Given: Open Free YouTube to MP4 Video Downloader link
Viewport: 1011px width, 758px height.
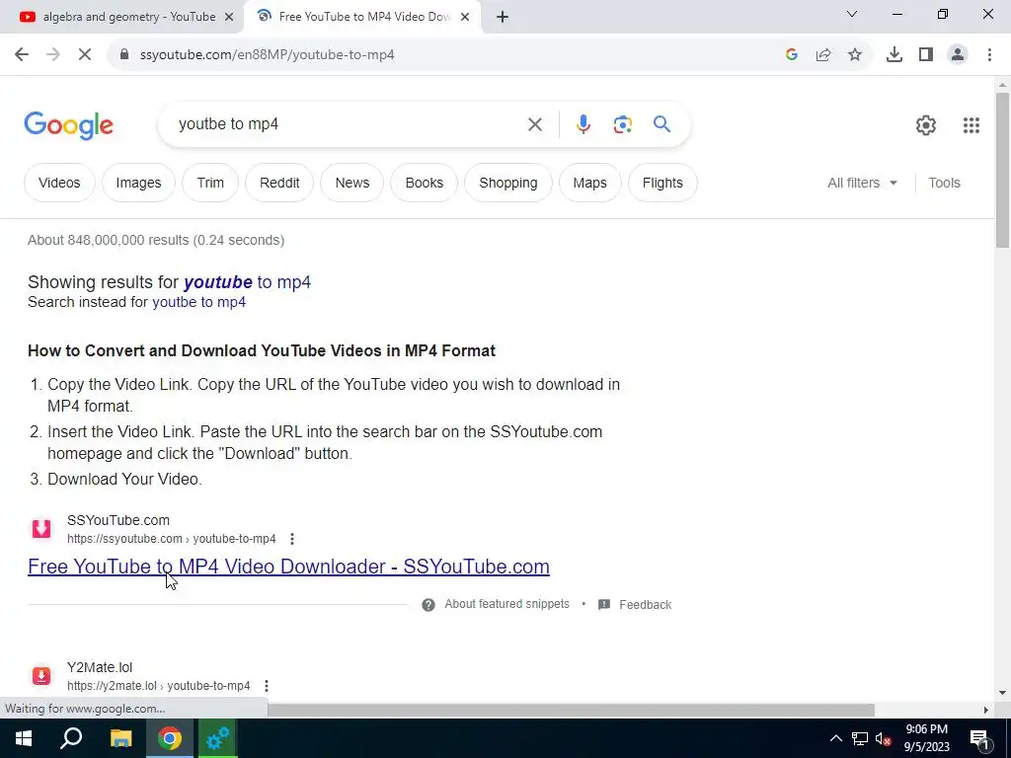Looking at the screenshot, I should point(288,567).
